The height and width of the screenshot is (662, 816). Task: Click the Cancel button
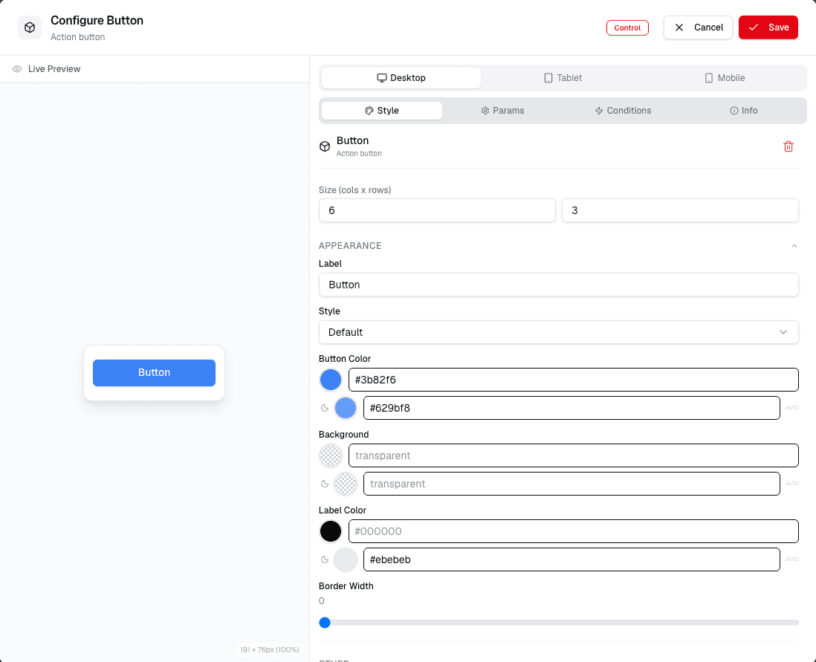tap(698, 27)
